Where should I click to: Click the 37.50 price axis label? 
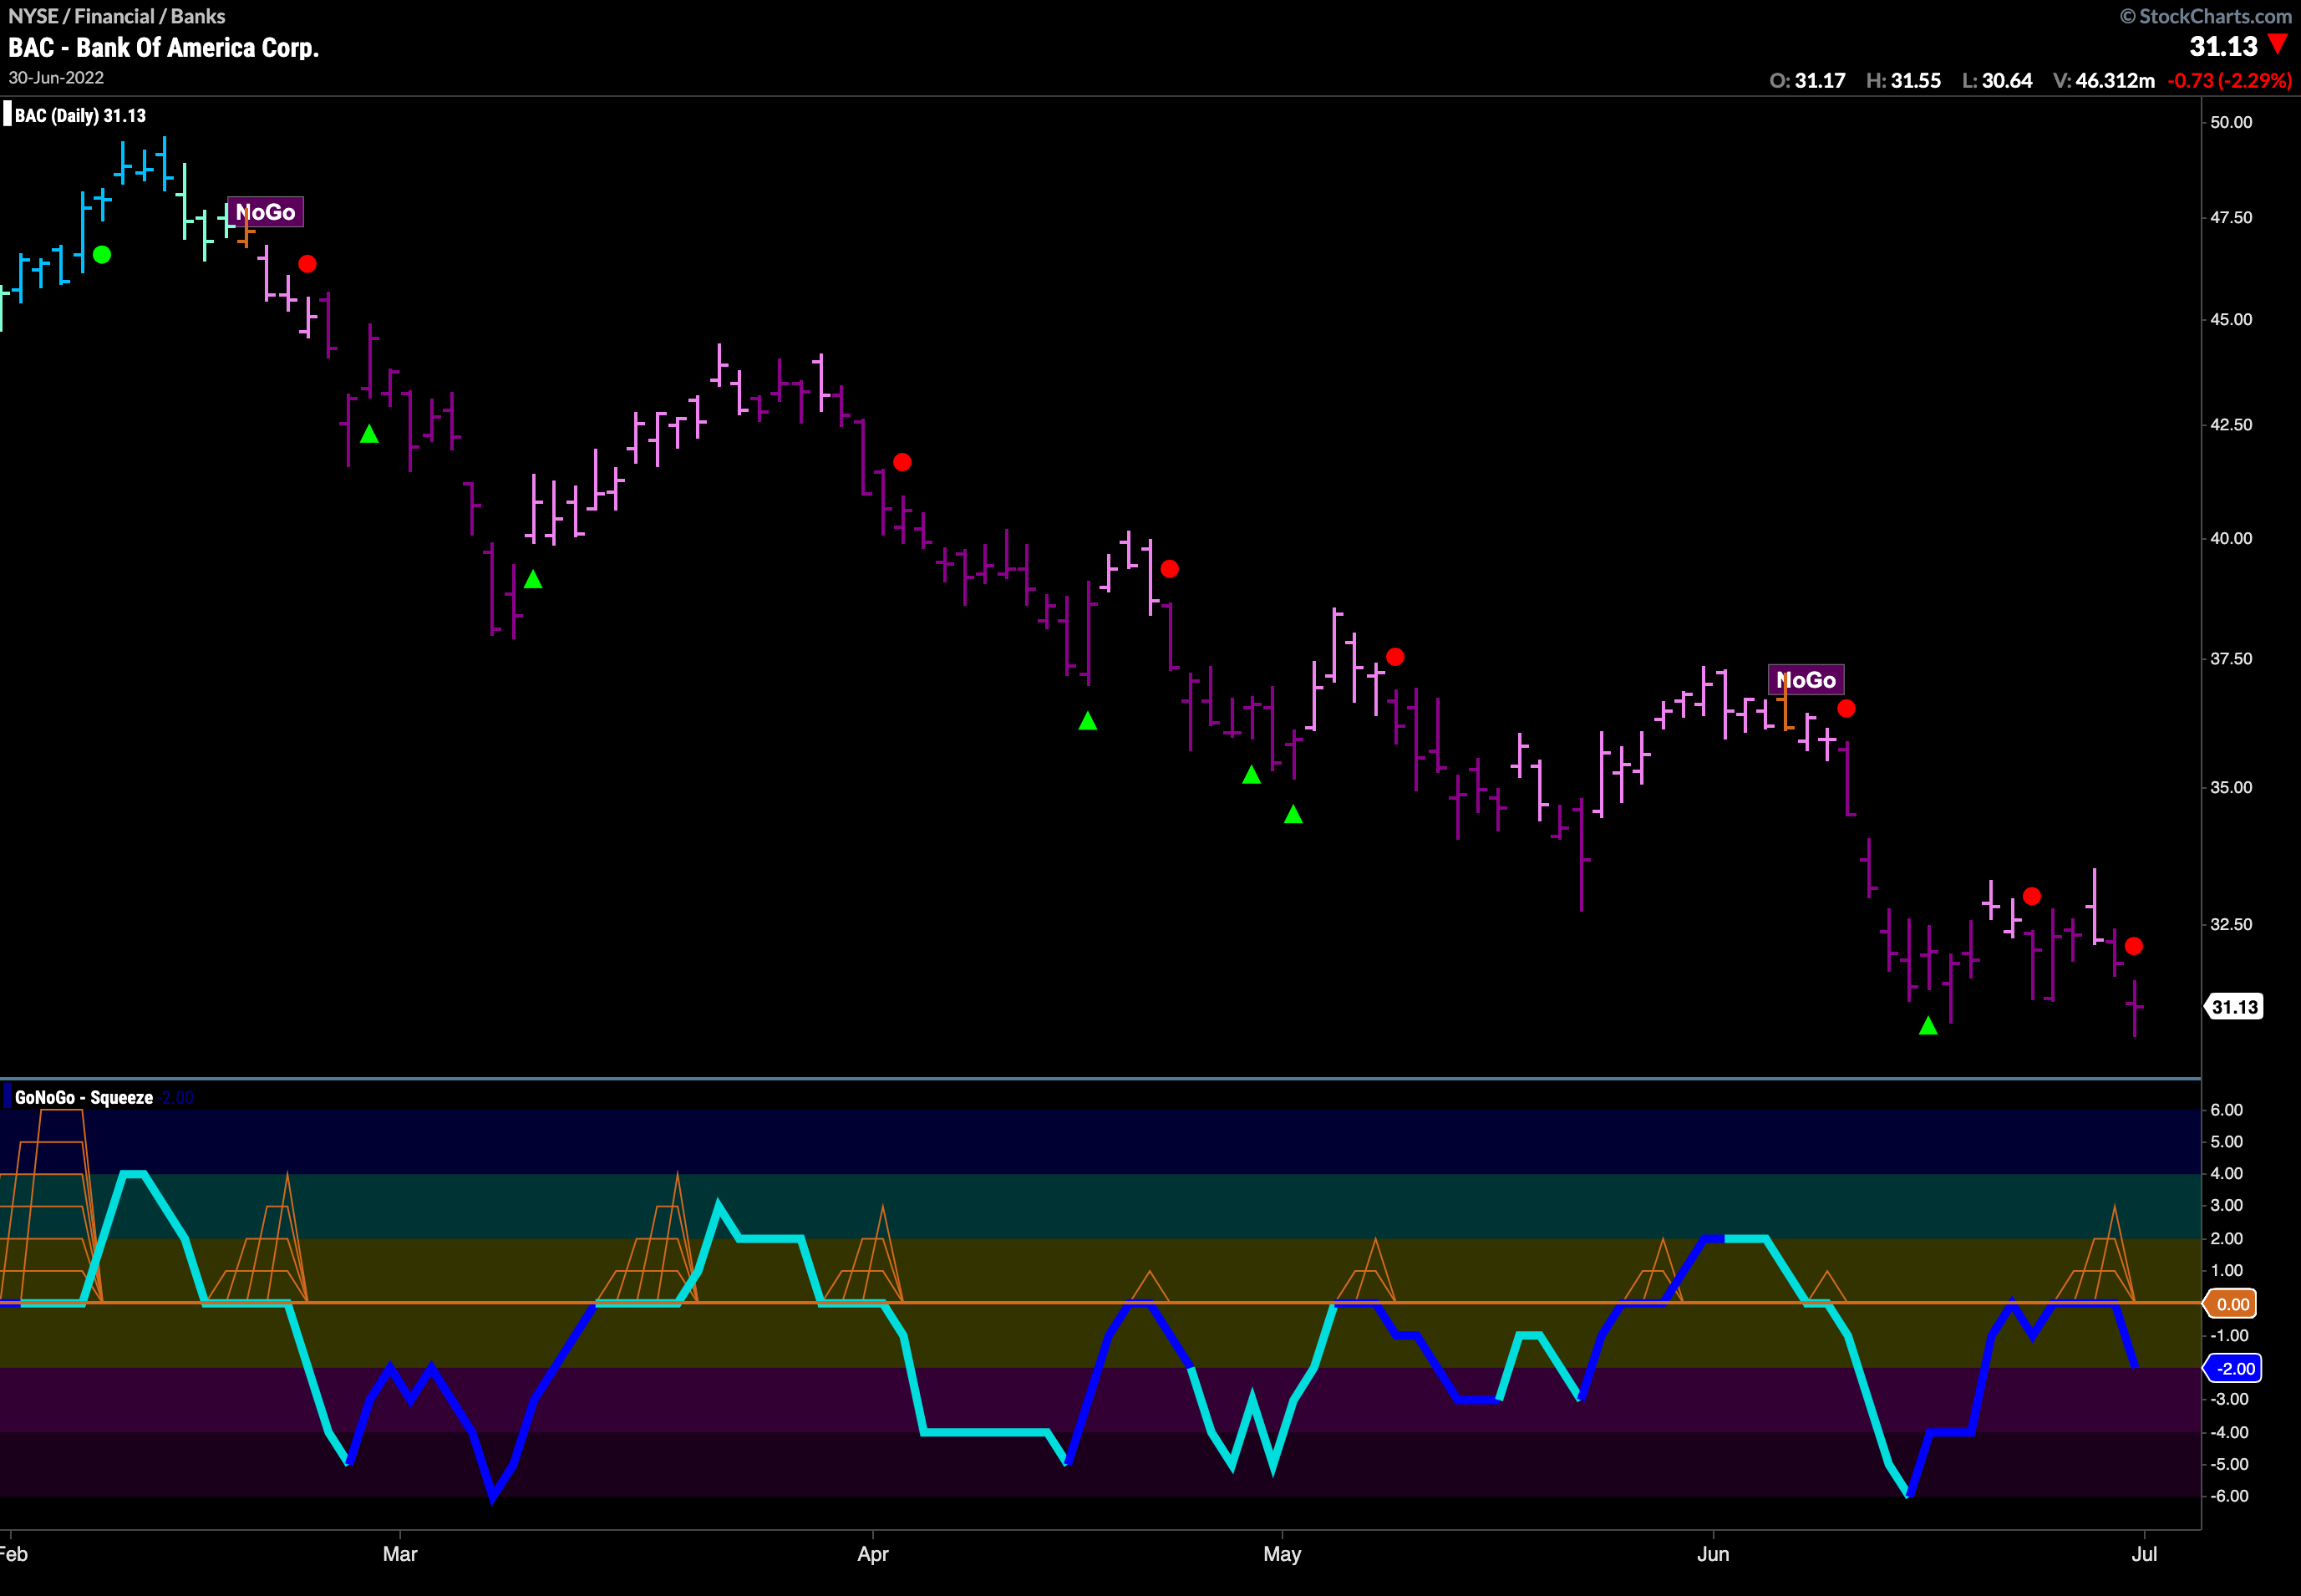point(2231,658)
